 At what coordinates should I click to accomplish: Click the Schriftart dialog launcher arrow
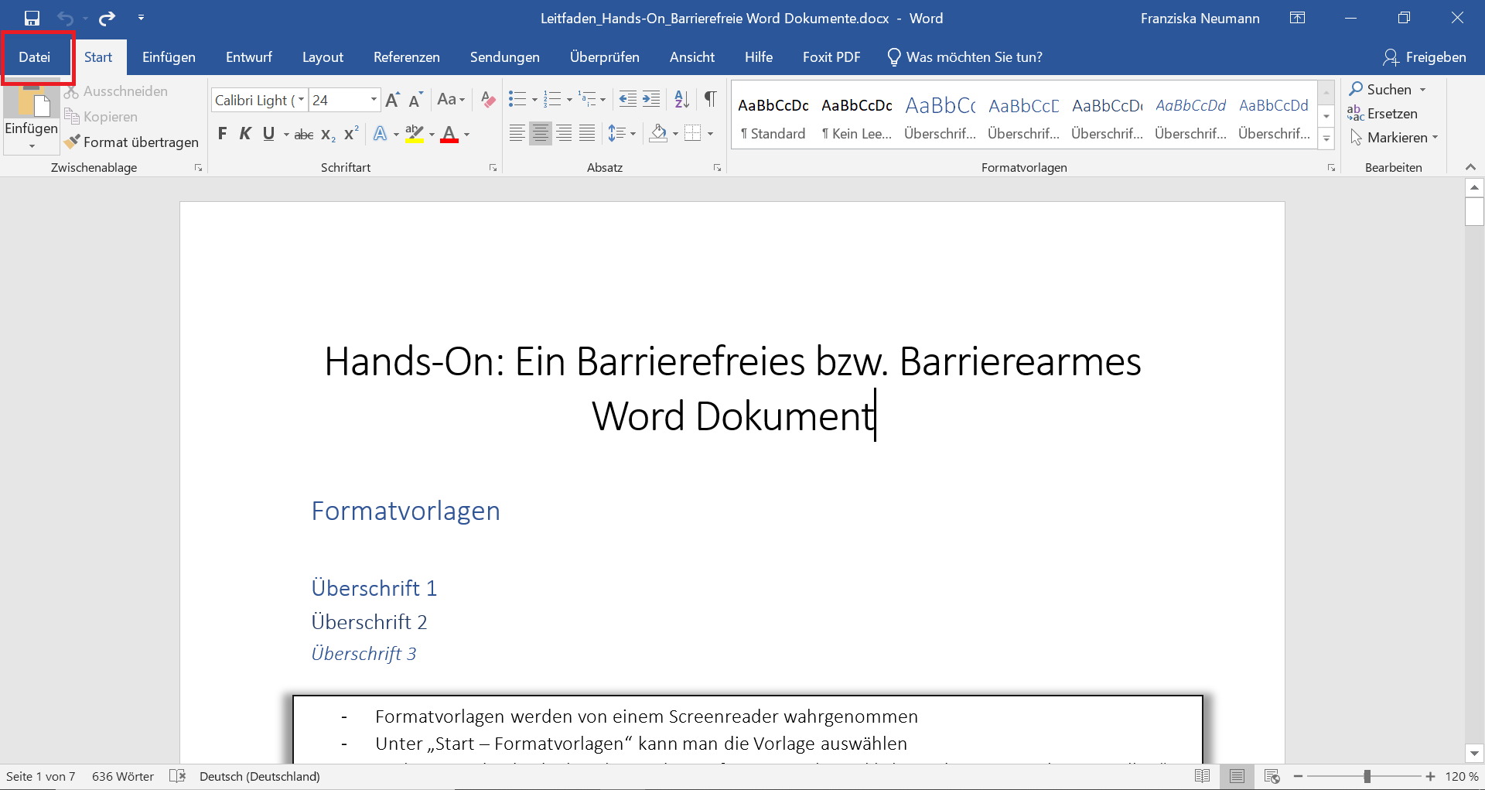coord(493,166)
